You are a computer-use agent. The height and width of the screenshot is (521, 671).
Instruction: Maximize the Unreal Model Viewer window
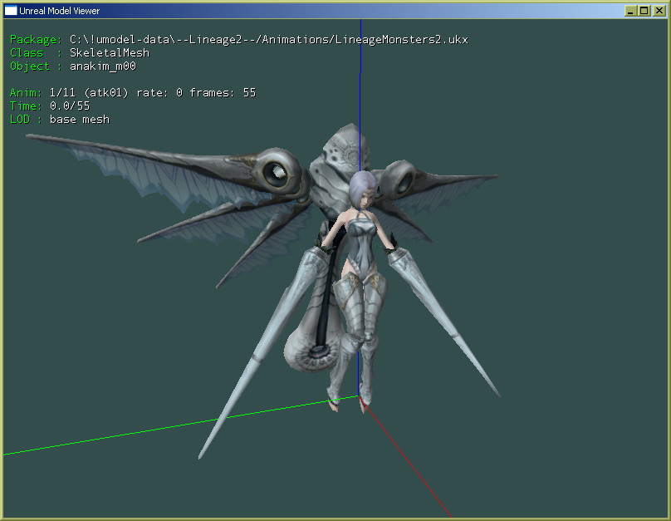tap(644, 11)
